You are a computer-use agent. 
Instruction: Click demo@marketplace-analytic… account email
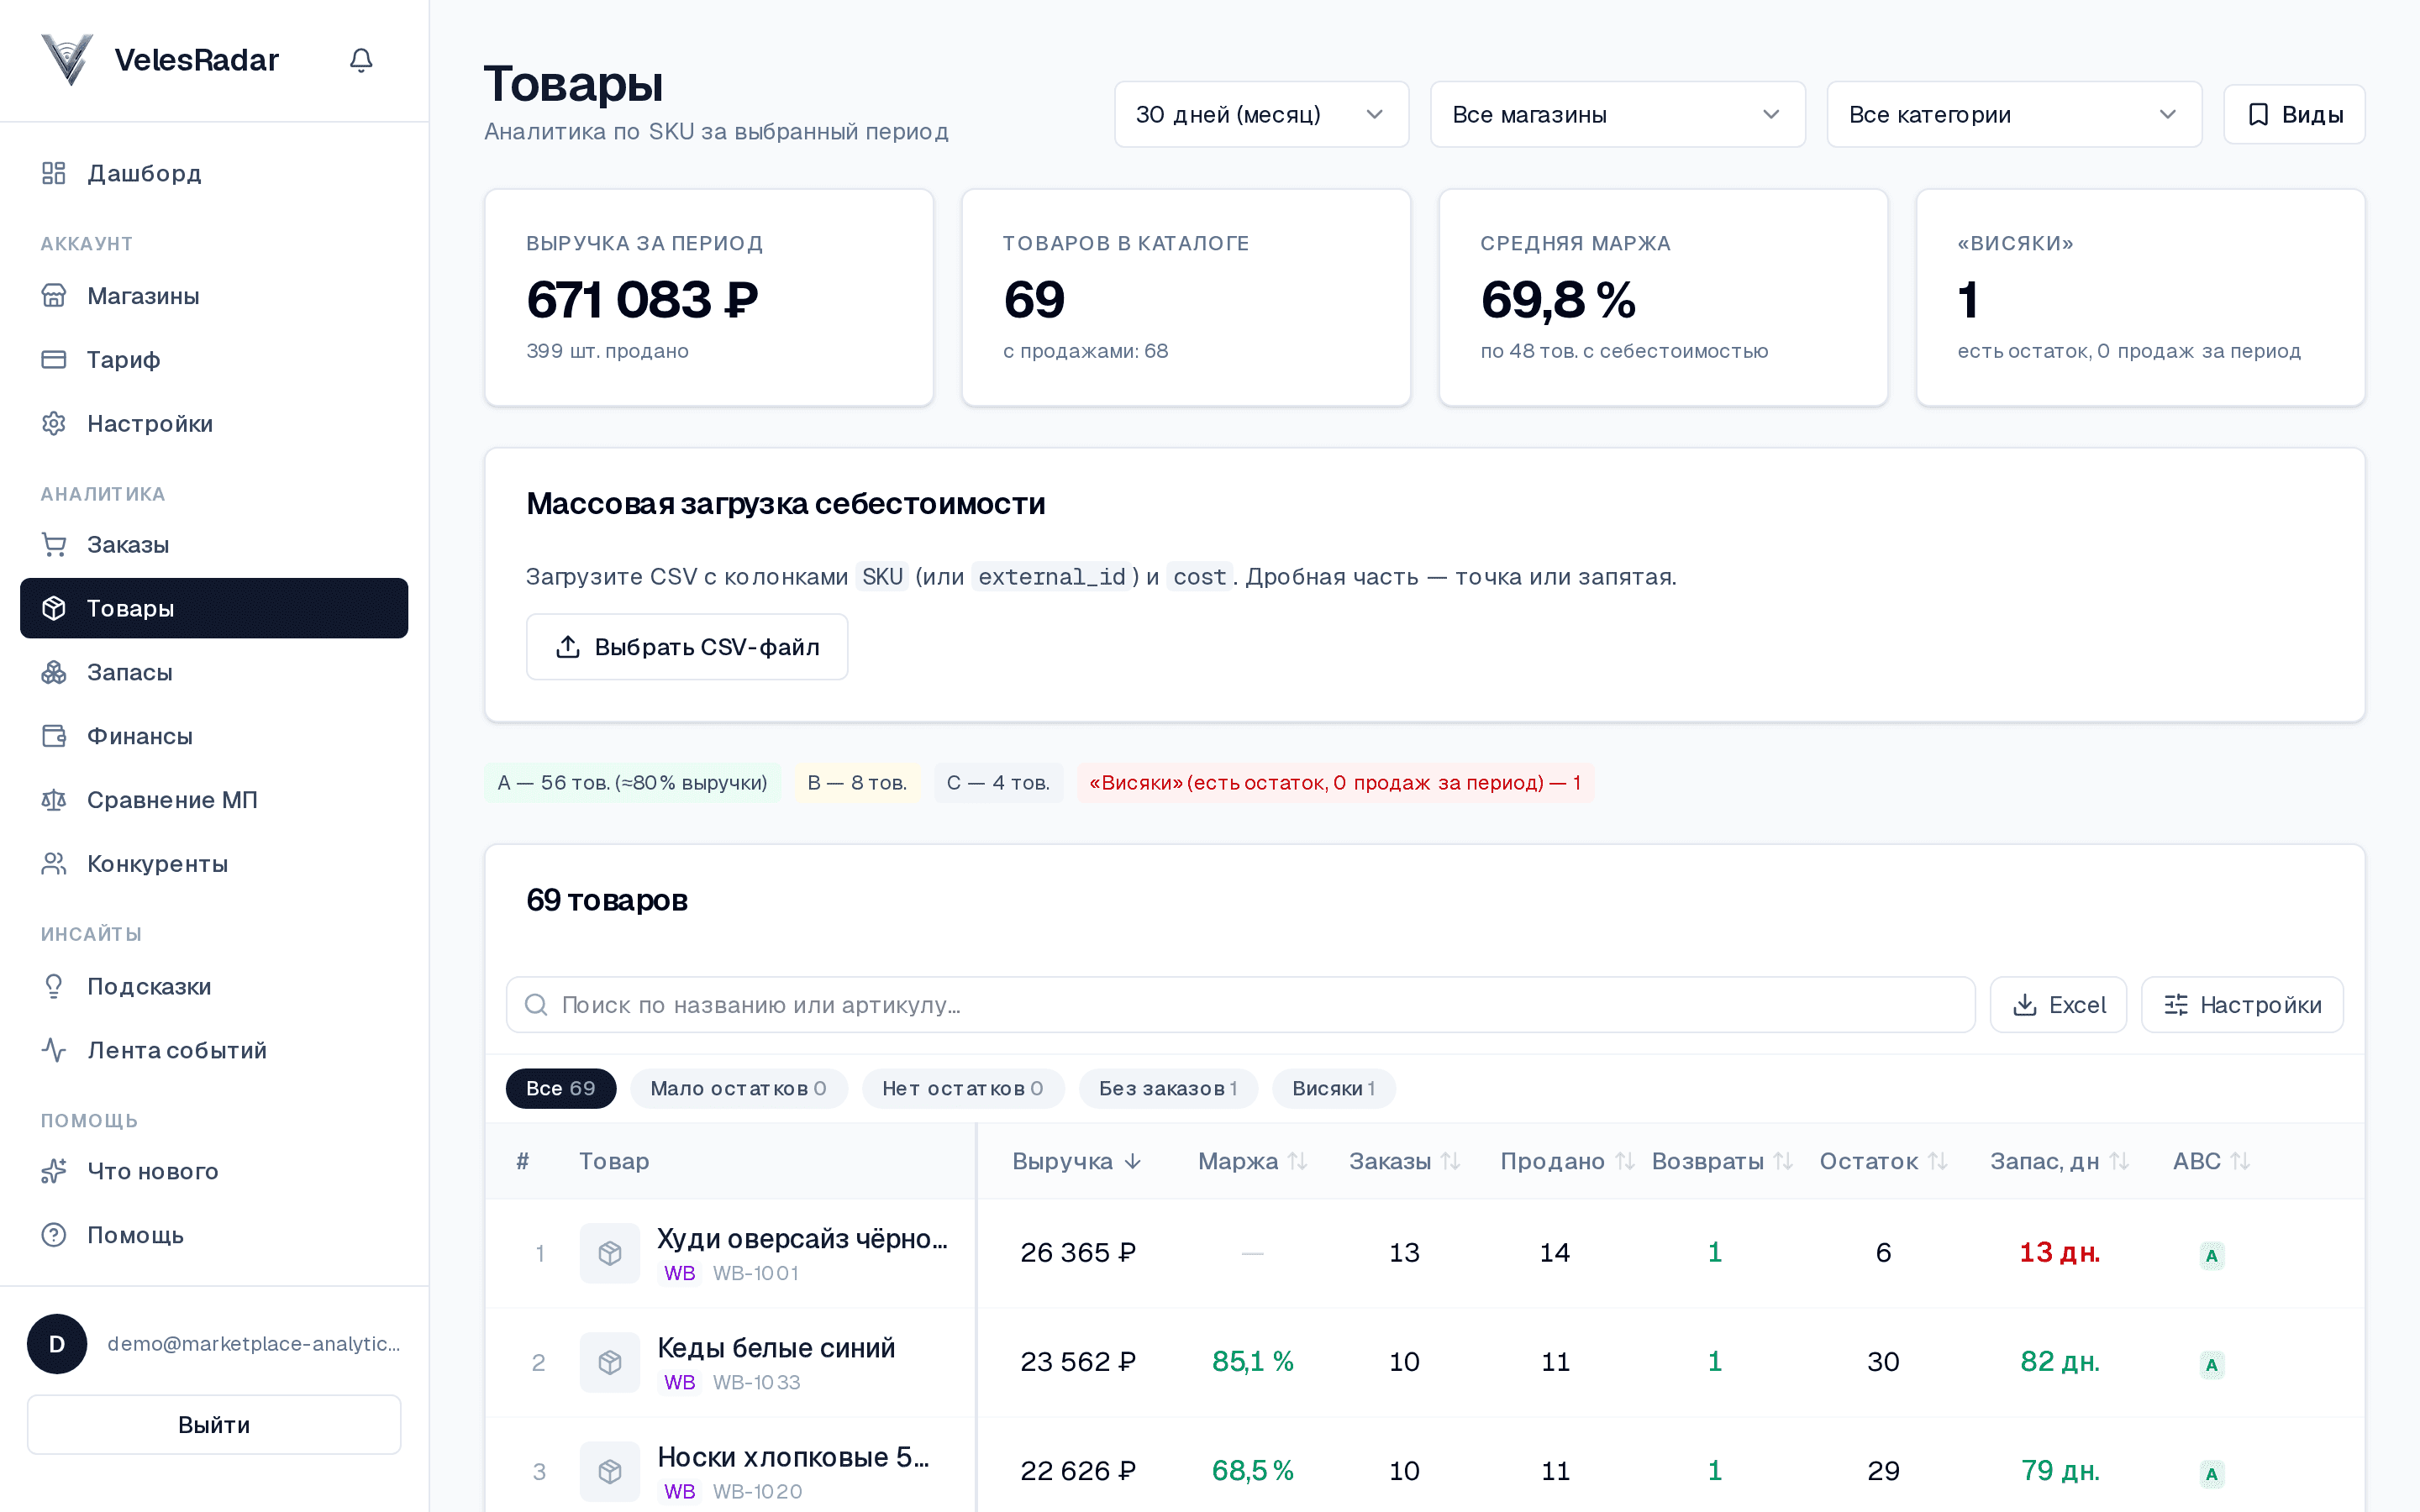tap(254, 1344)
